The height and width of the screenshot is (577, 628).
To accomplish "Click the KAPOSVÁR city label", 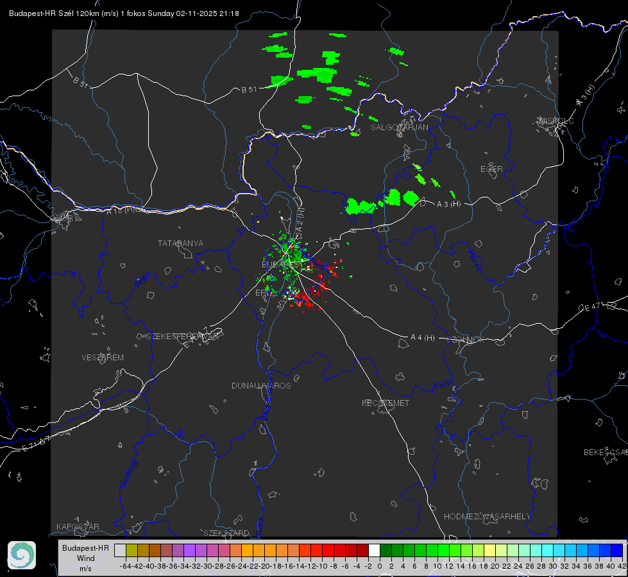I will point(78,526).
